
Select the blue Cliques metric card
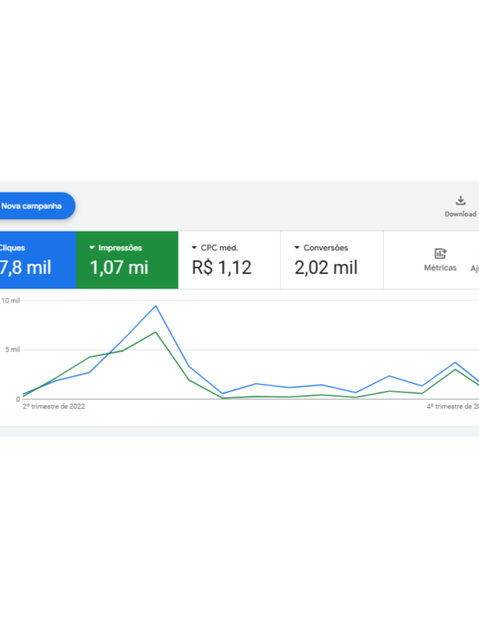click(x=34, y=260)
